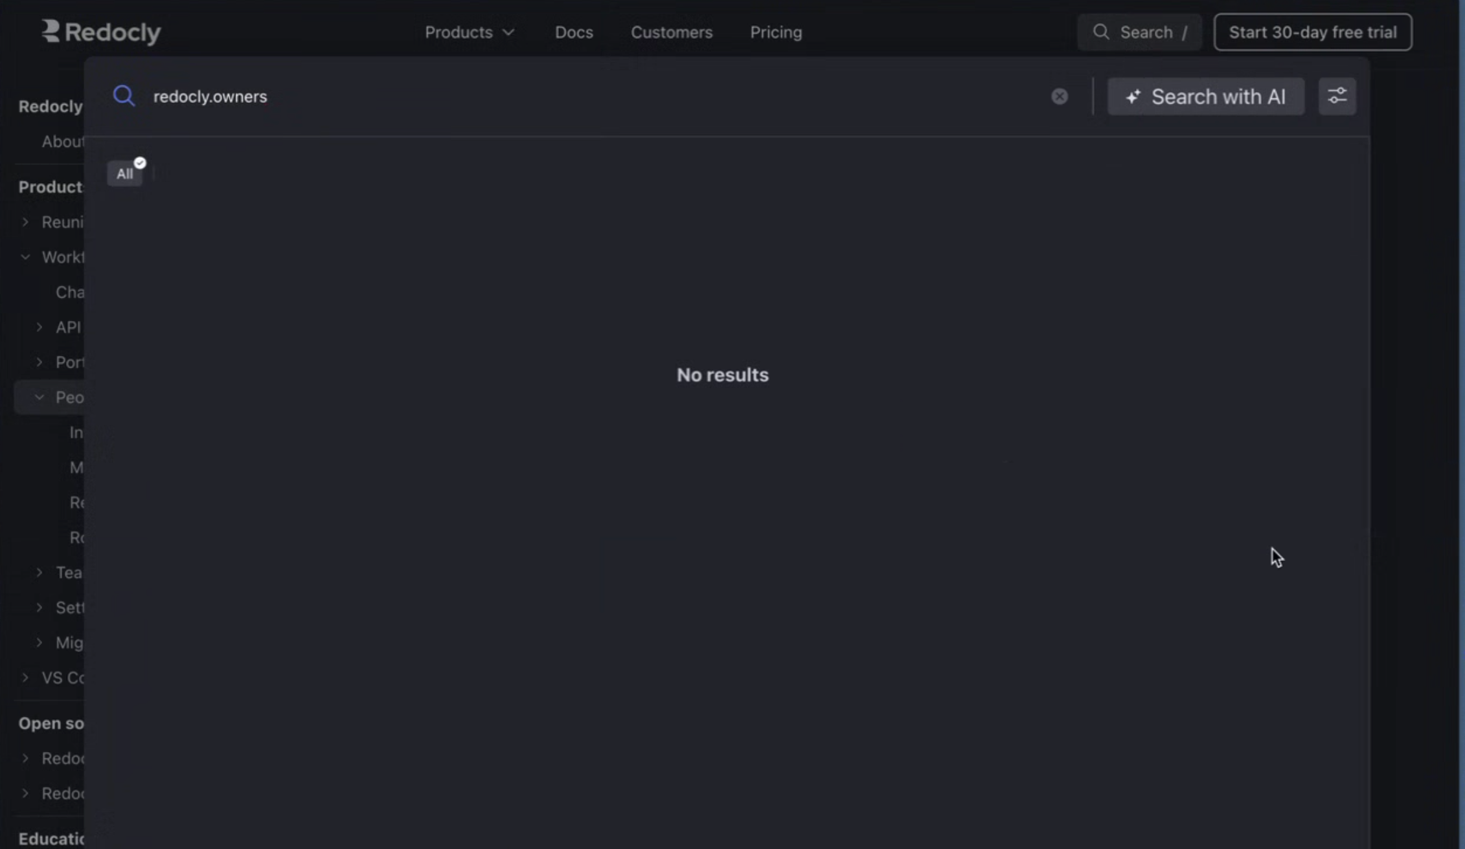The height and width of the screenshot is (849, 1465).
Task: Expand the API sidebar item chevron
Action: (40, 327)
